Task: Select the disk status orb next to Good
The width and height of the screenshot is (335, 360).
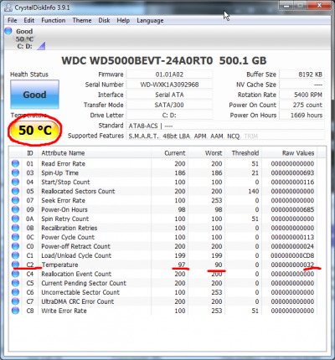Action: (8, 30)
